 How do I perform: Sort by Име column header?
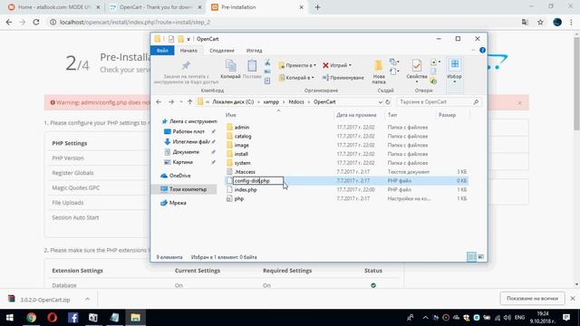[x=231, y=115]
